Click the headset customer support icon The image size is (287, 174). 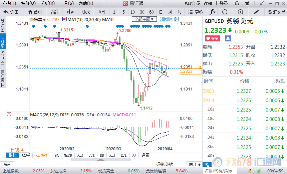coord(237,3)
